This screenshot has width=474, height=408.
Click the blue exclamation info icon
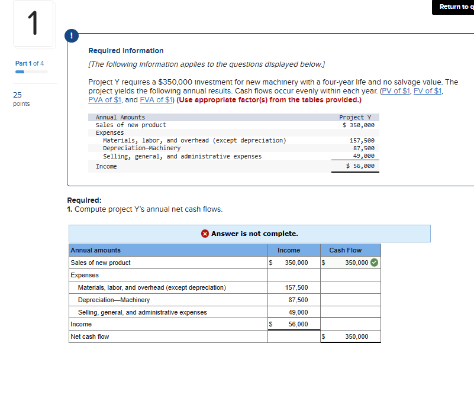[x=72, y=35]
